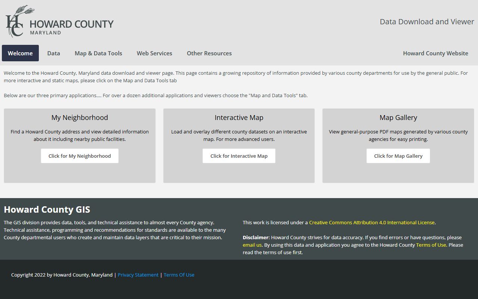Click 'The GIS division provides data' paragraph
Viewport: 478px width, 299px height.
115,230
